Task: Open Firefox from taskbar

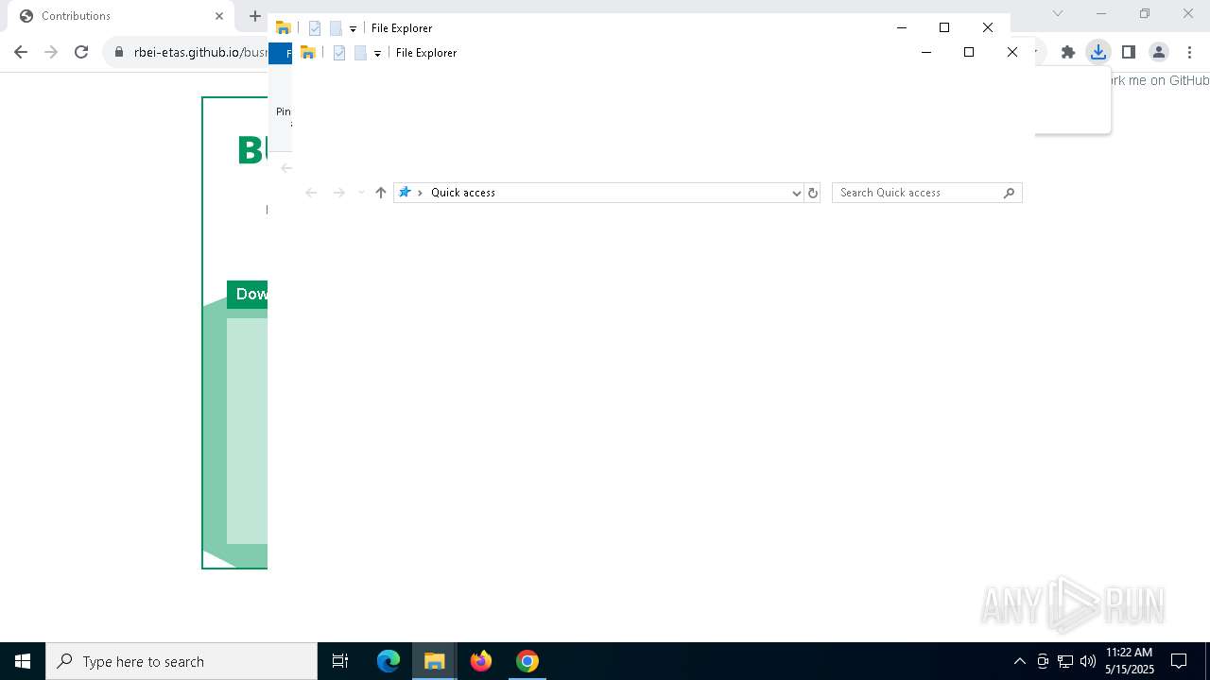Action: pyautogui.click(x=481, y=661)
